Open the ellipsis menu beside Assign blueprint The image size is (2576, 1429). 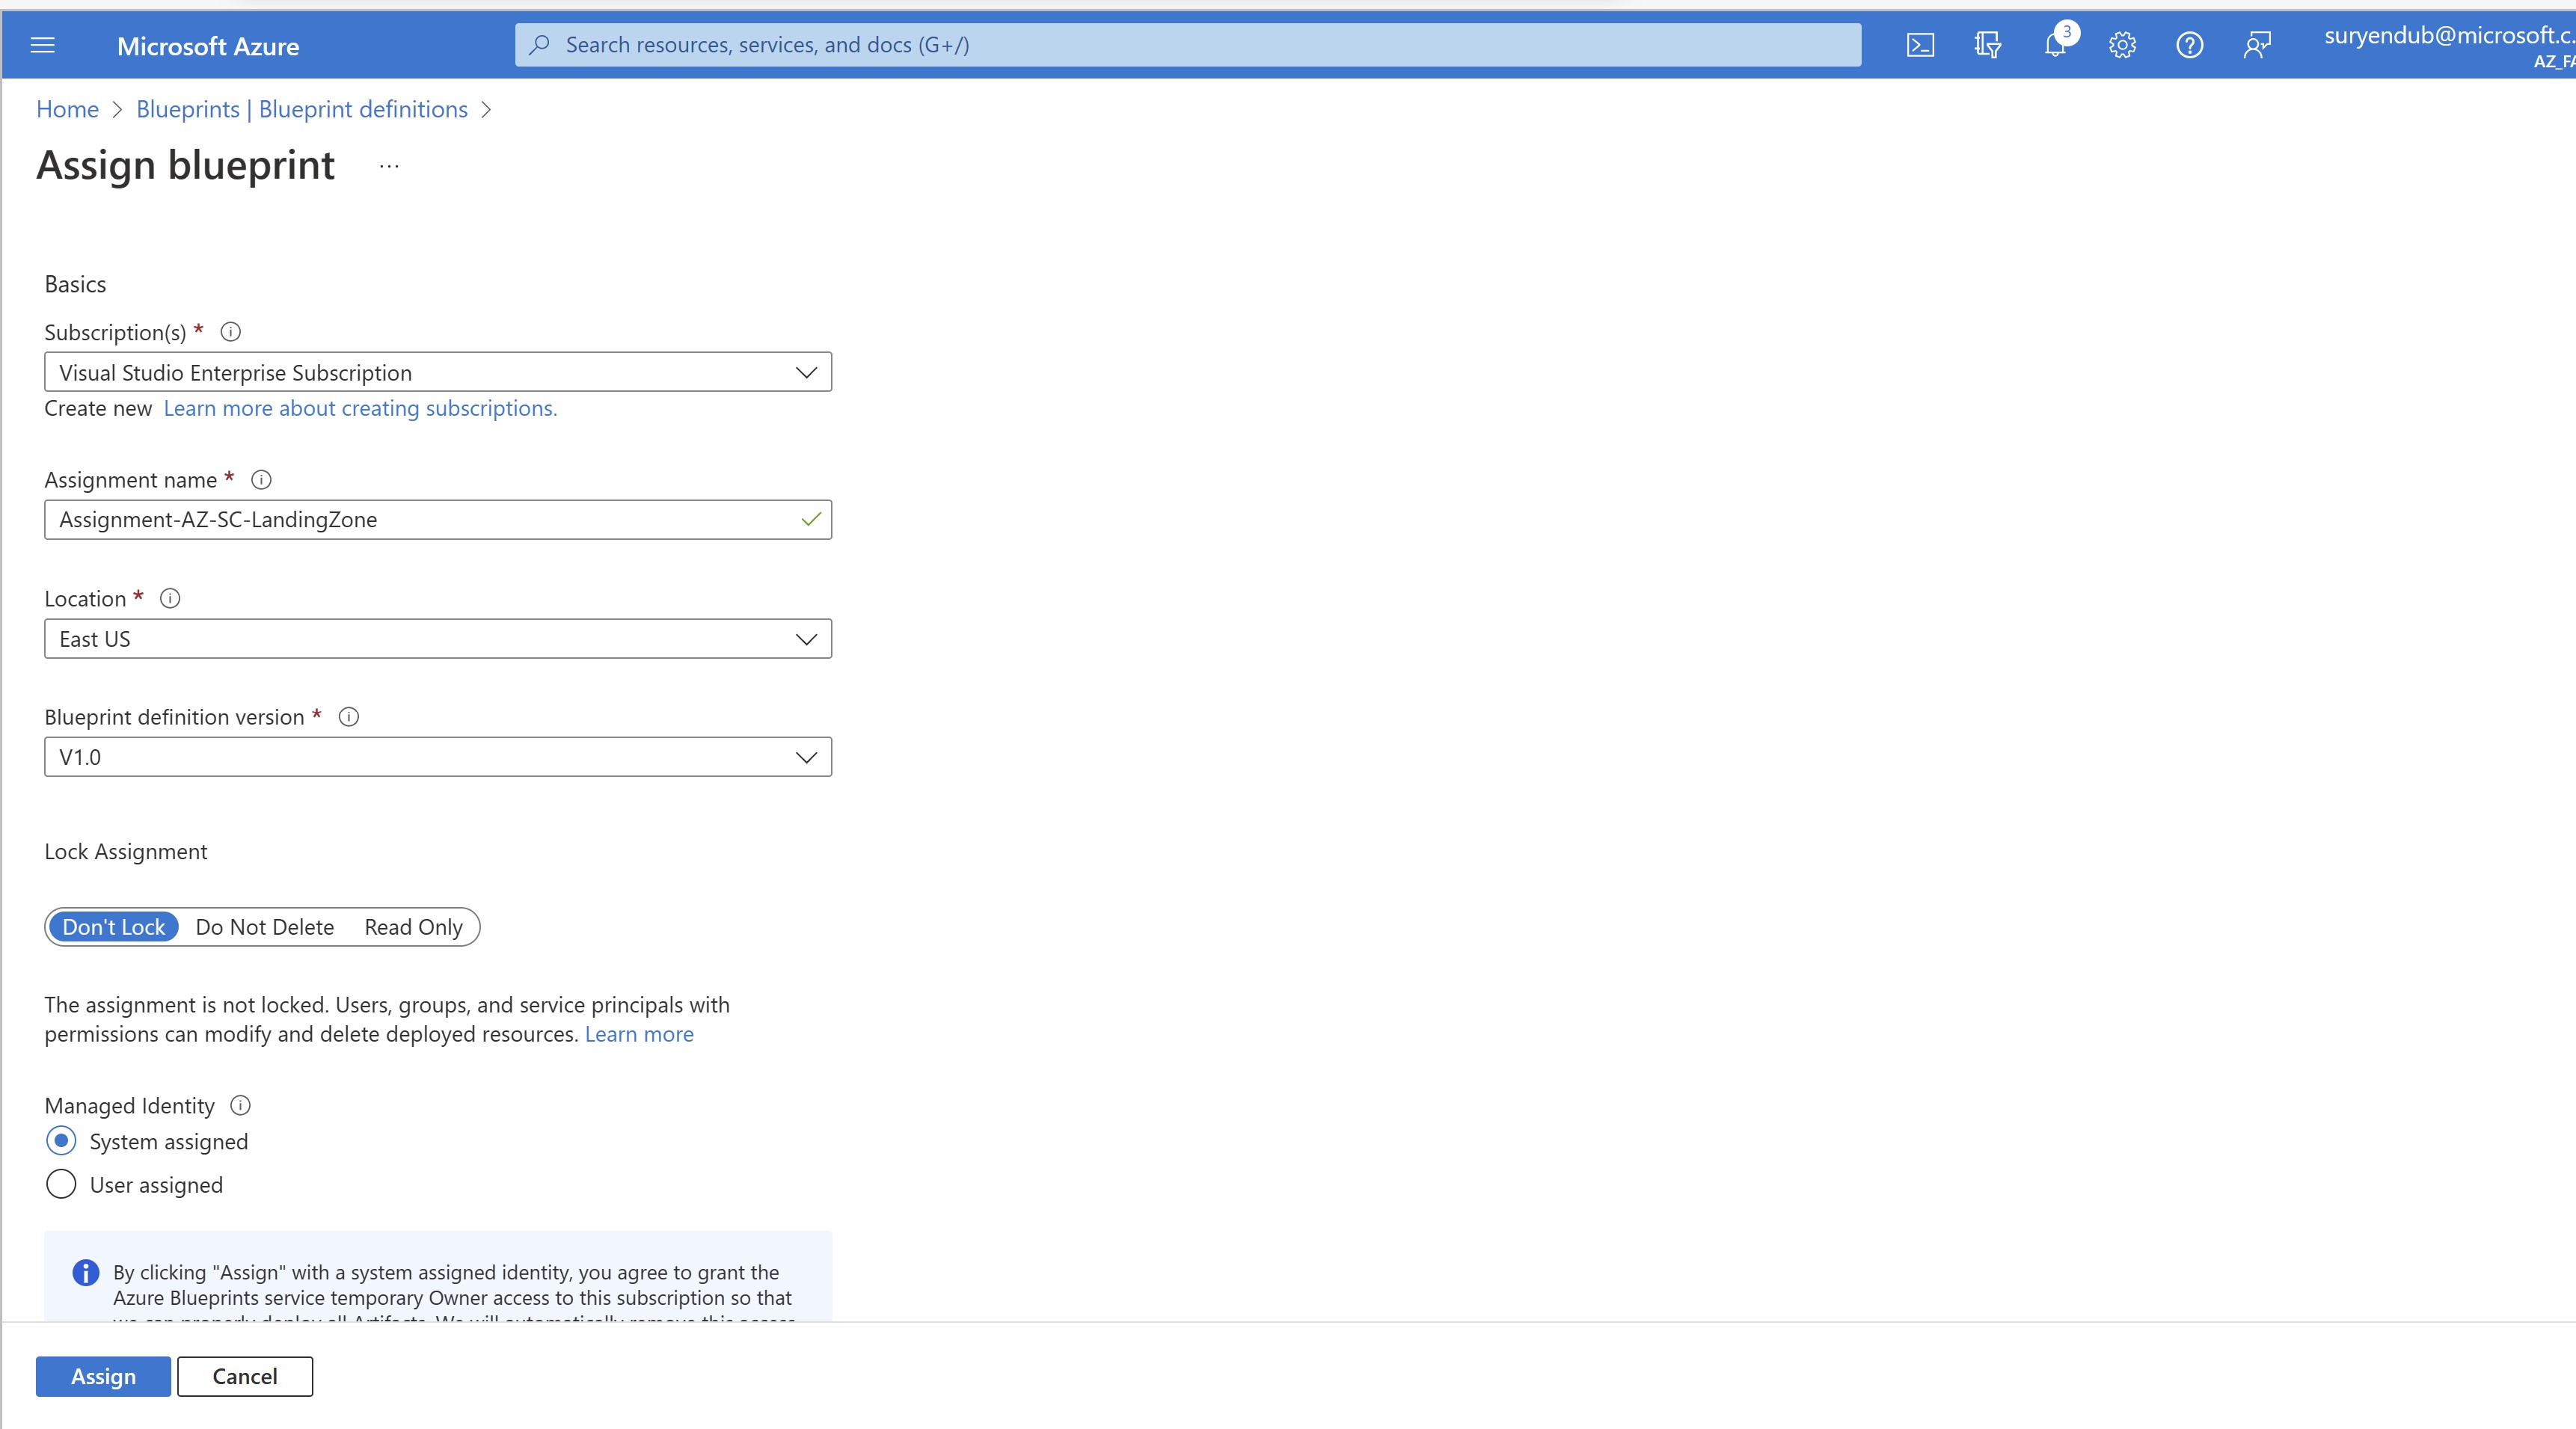tap(389, 166)
